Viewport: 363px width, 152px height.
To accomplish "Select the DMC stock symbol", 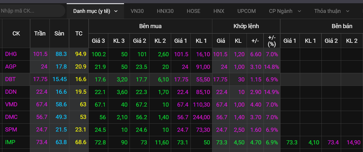I will click(x=11, y=117).
